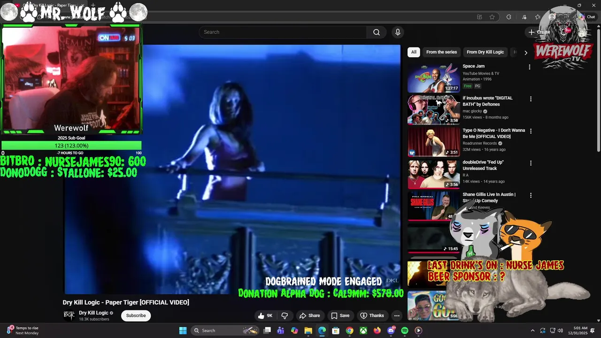Open options menu for Space Jam

click(x=530, y=67)
